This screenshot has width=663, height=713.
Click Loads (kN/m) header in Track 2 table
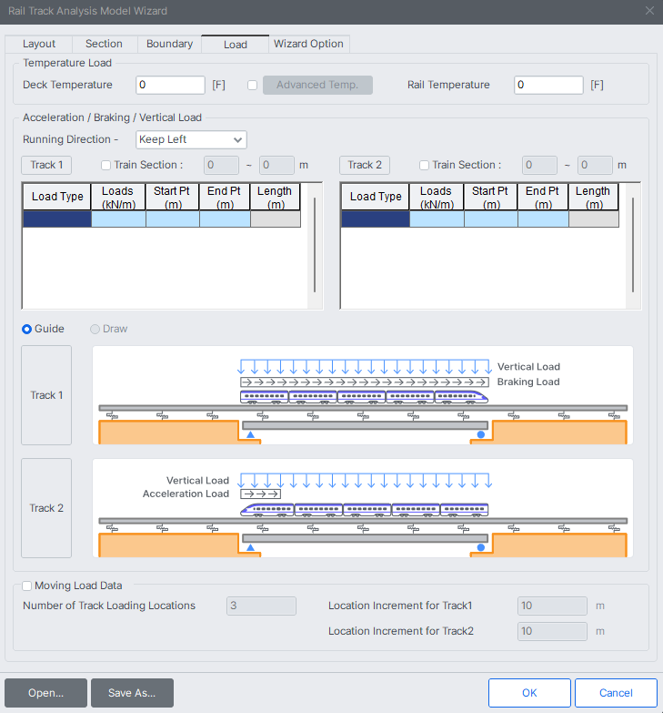coord(437,197)
